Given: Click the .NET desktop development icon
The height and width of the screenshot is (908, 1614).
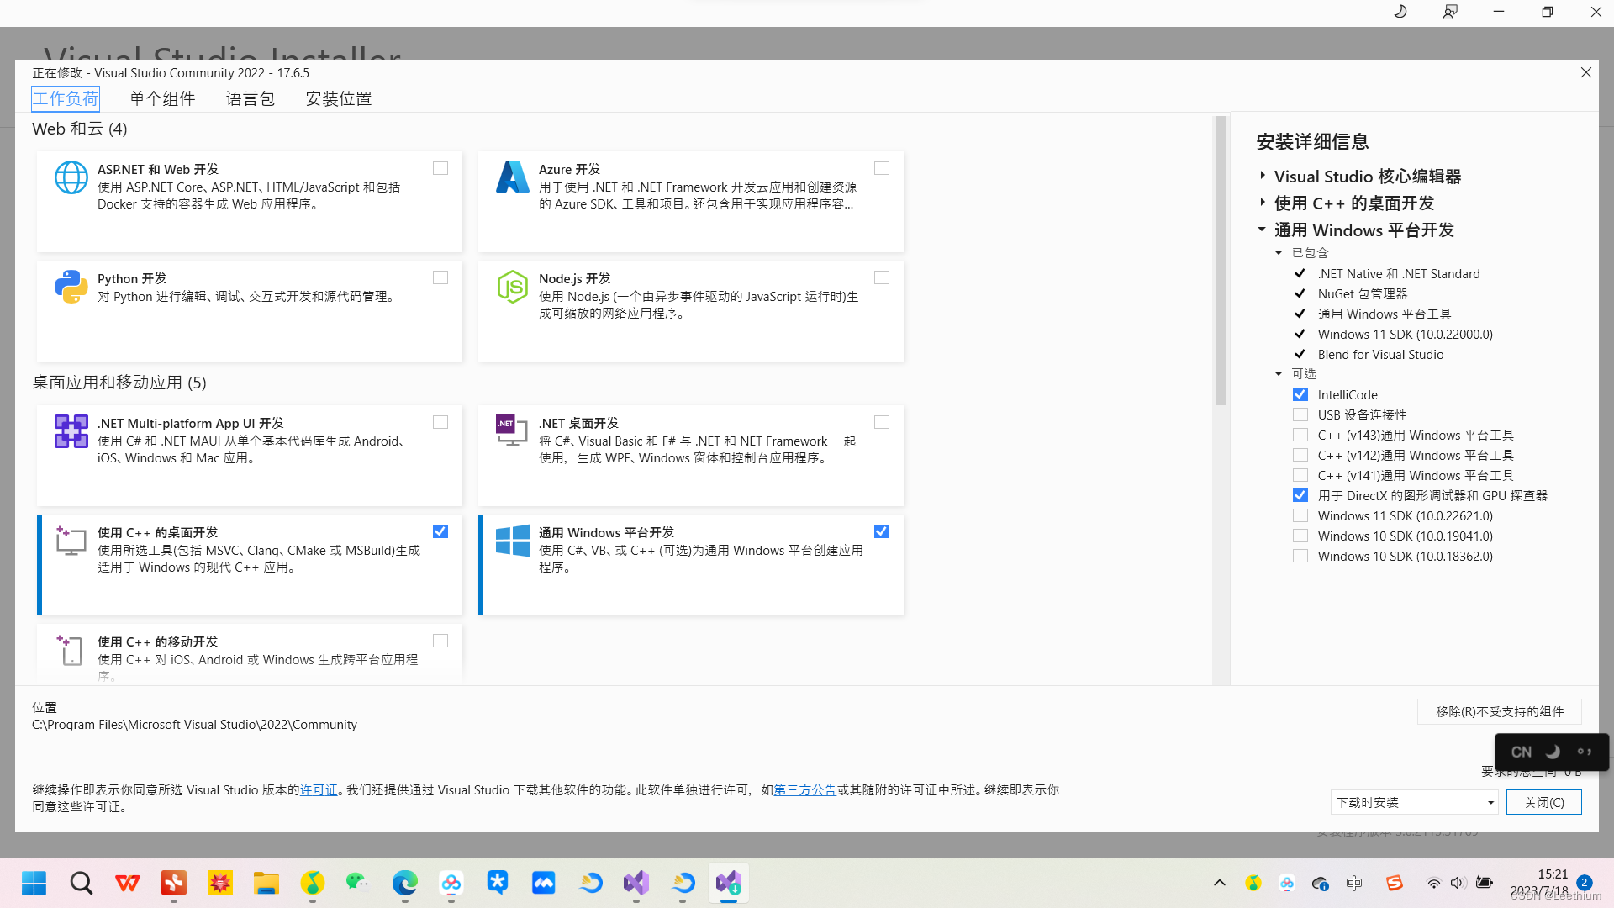Looking at the screenshot, I should pyautogui.click(x=512, y=430).
